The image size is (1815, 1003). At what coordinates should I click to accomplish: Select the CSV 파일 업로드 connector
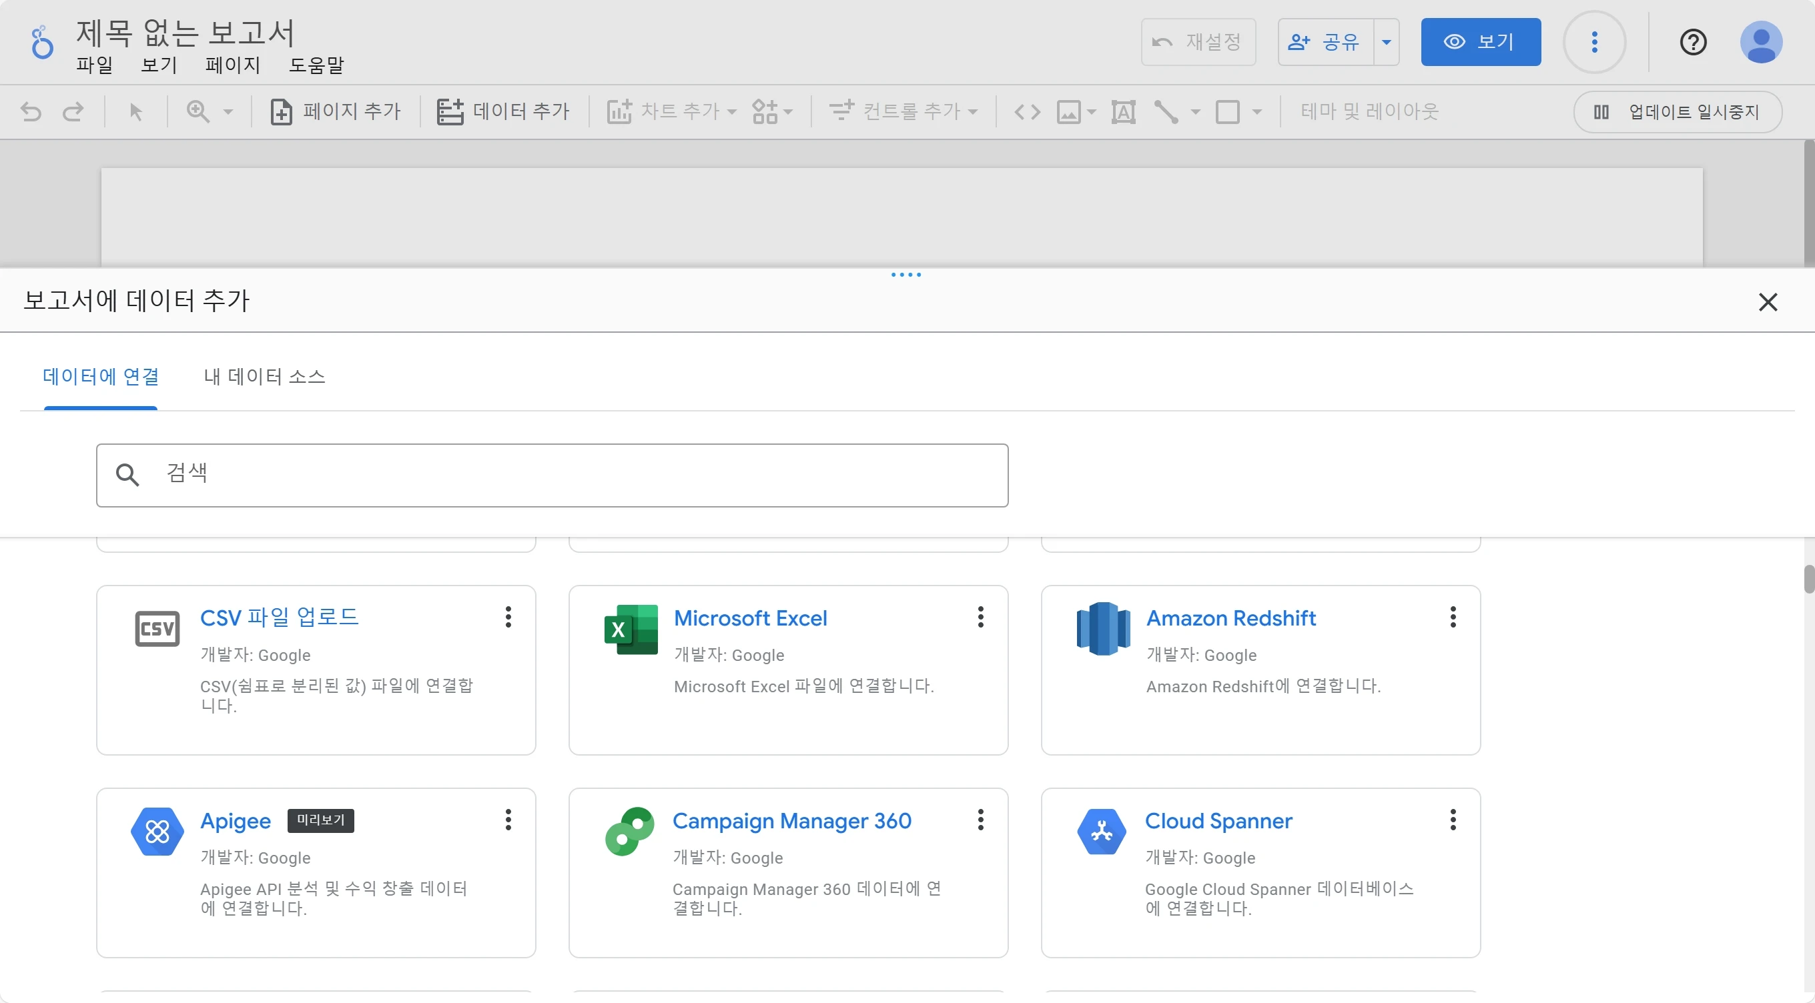click(x=316, y=670)
